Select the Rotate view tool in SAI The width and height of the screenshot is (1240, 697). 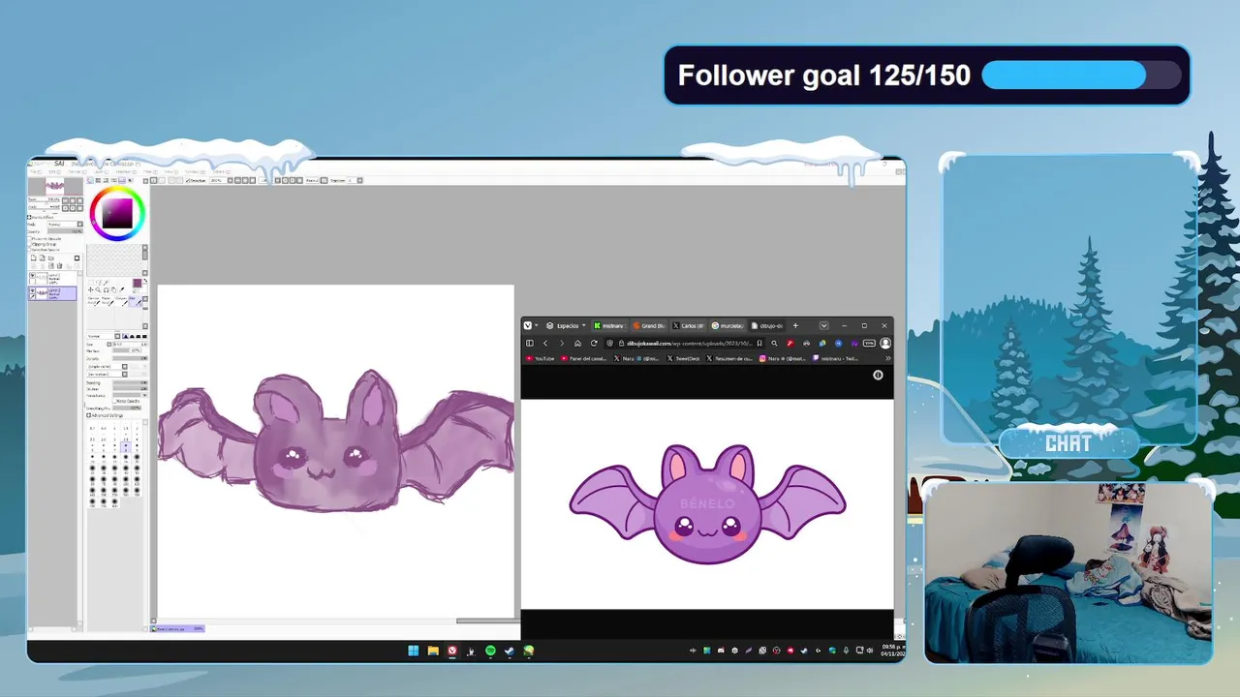click(x=107, y=289)
